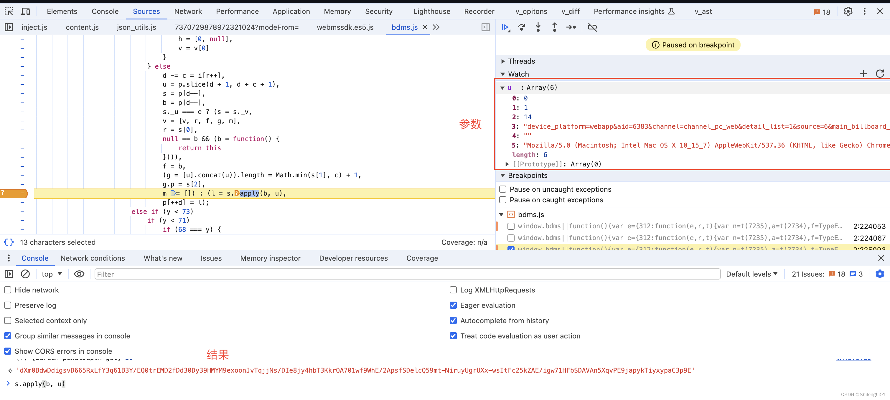
Task: Show the file navigator sidebar
Action: click(x=9, y=27)
